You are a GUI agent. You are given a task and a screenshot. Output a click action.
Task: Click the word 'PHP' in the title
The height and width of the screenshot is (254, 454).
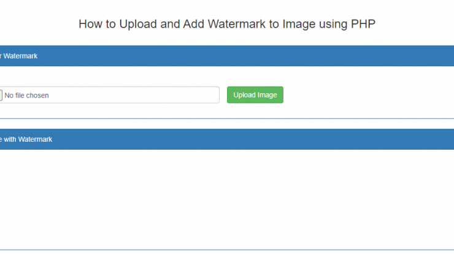tap(363, 24)
